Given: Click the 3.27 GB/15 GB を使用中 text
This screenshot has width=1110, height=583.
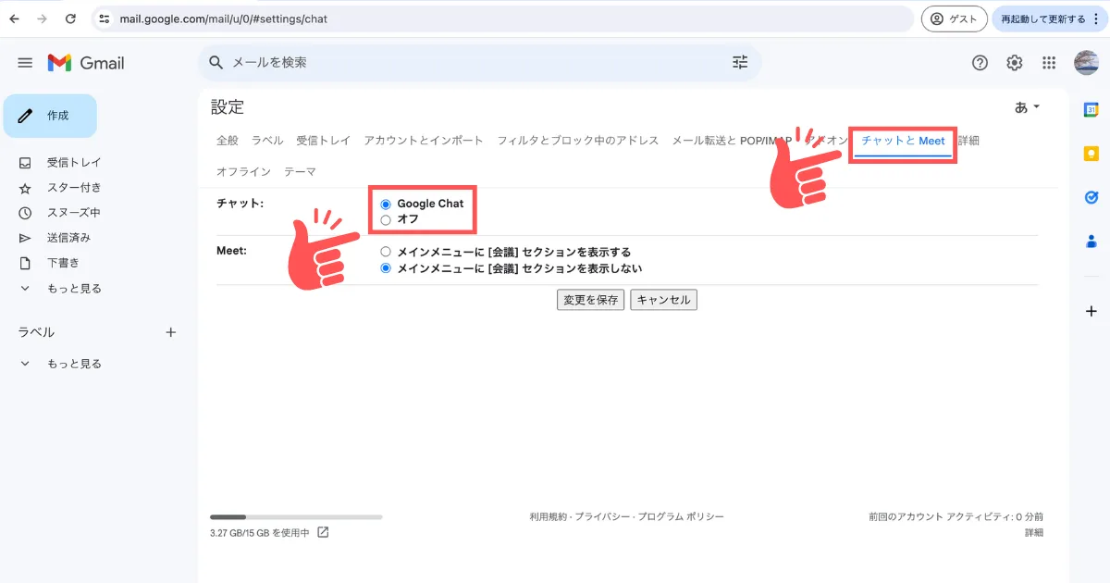Looking at the screenshot, I should (x=260, y=533).
